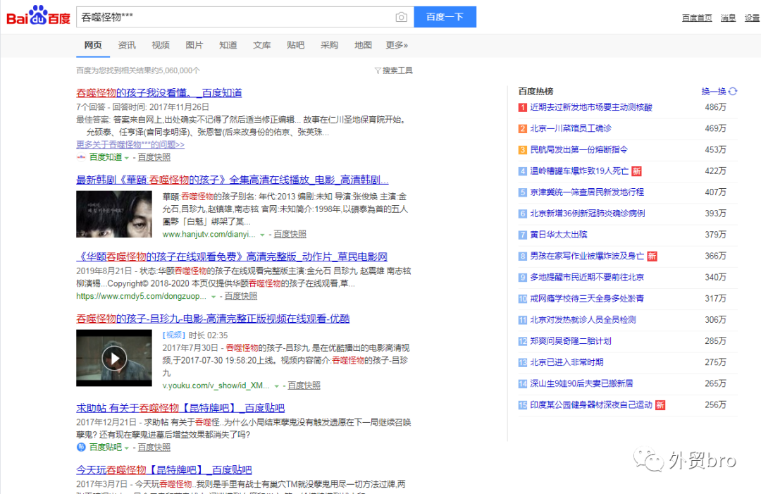Open hot topic 黄日华大太出殡

click(557, 234)
